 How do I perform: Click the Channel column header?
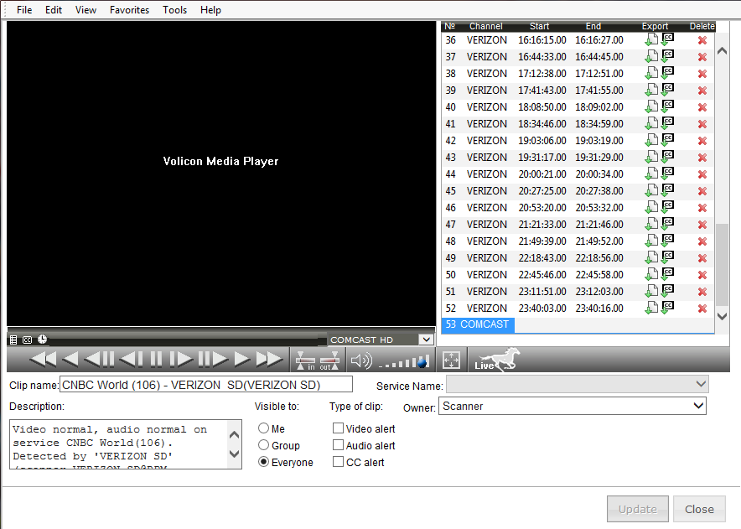tap(486, 27)
